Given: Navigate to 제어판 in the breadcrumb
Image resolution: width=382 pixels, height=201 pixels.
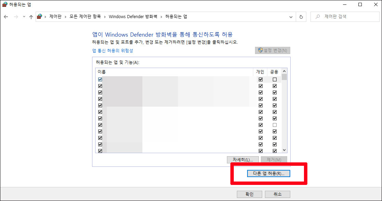Looking at the screenshot, I should point(55,16).
